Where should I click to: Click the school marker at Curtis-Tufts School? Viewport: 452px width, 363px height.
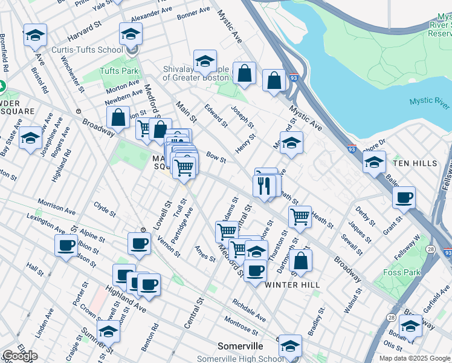point(131,36)
